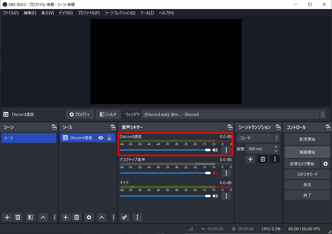Add a new source with plus icon
This screenshot has width=332, height=234.
click(x=66, y=217)
